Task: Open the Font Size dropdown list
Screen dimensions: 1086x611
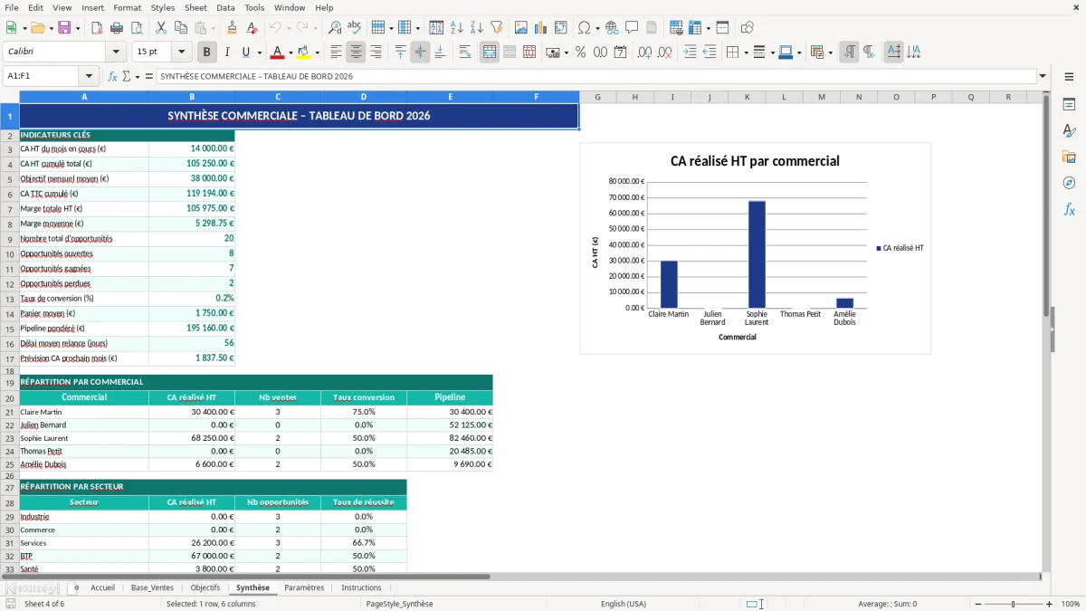Action: pos(182,53)
